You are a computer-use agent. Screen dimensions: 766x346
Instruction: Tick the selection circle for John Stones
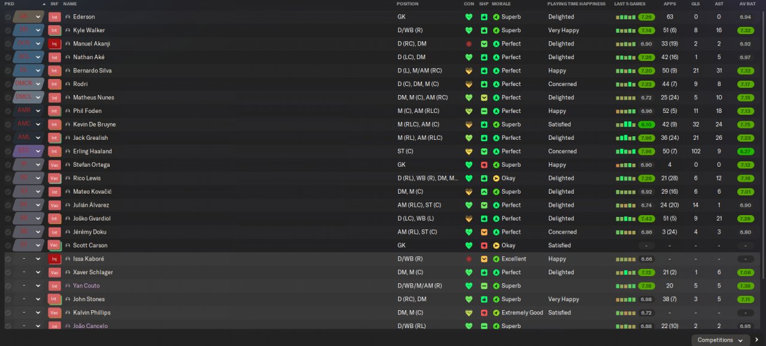pyautogui.click(x=8, y=299)
